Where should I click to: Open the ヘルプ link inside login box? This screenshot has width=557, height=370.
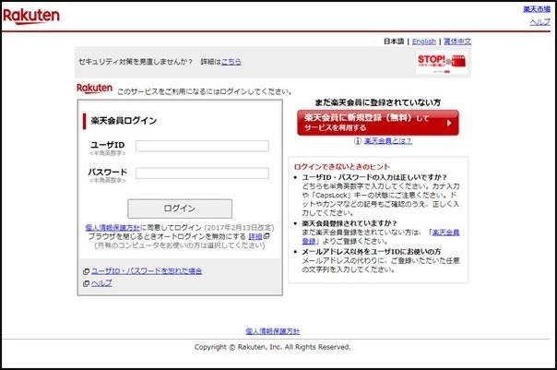click(101, 283)
